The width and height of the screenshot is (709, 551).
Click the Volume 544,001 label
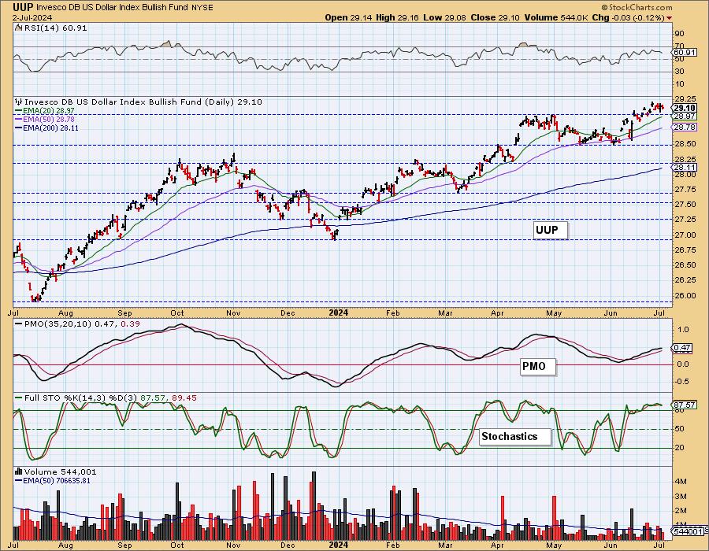(x=56, y=472)
